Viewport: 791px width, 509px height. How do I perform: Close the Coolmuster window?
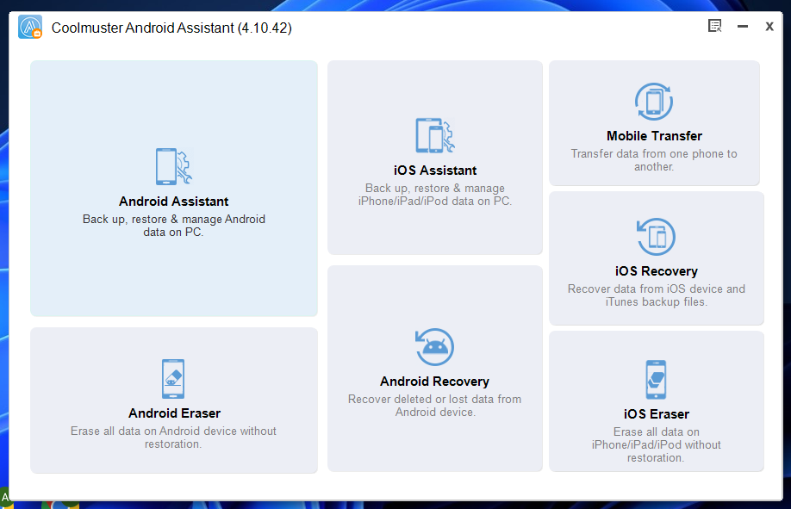tap(769, 26)
